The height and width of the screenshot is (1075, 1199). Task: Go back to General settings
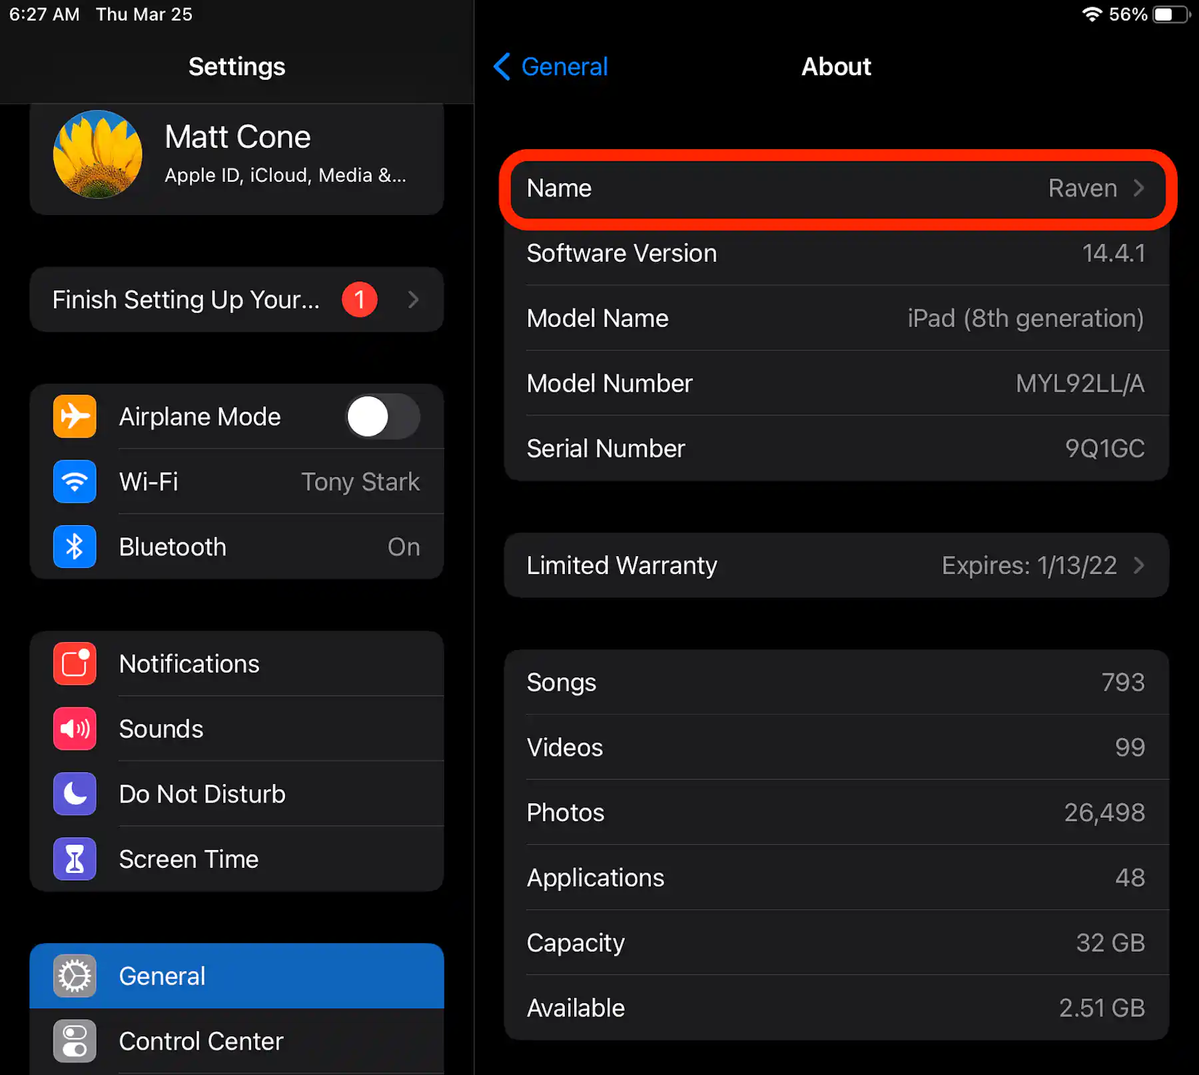[551, 67]
